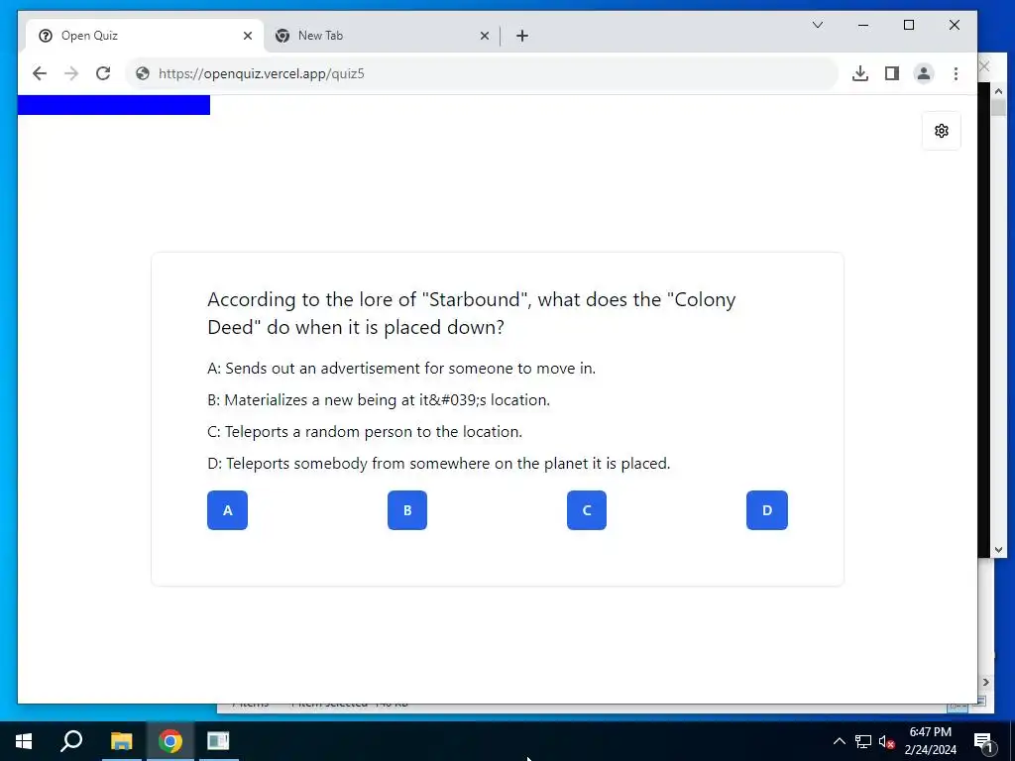This screenshot has height=761, width=1015.
Task: Open the muted volume tray icon
Action: (x=887, y=741)
